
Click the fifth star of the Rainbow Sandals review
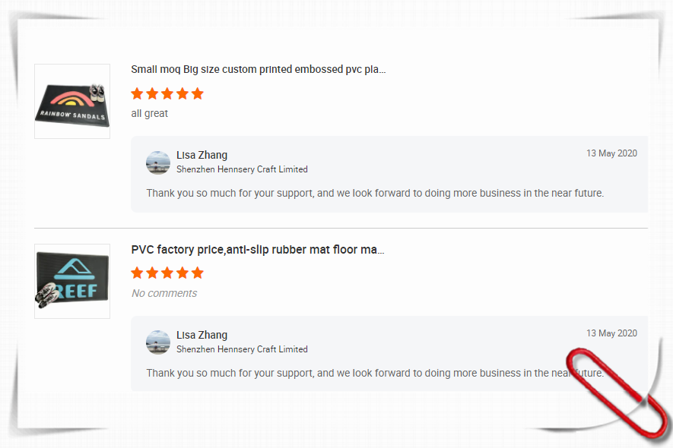click(198, 94)
